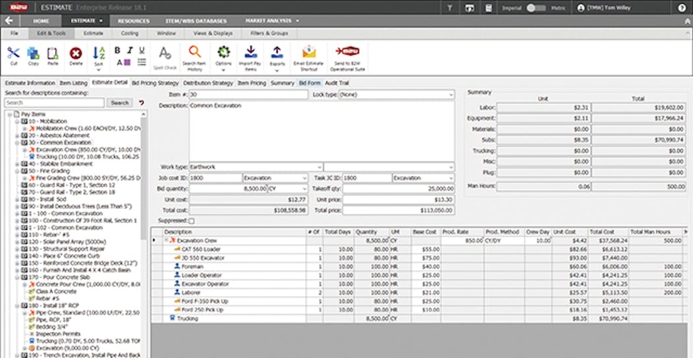Click the help question mark icon
The width and height of the screenshot is (693, 358).
click(x=682, y=8)
